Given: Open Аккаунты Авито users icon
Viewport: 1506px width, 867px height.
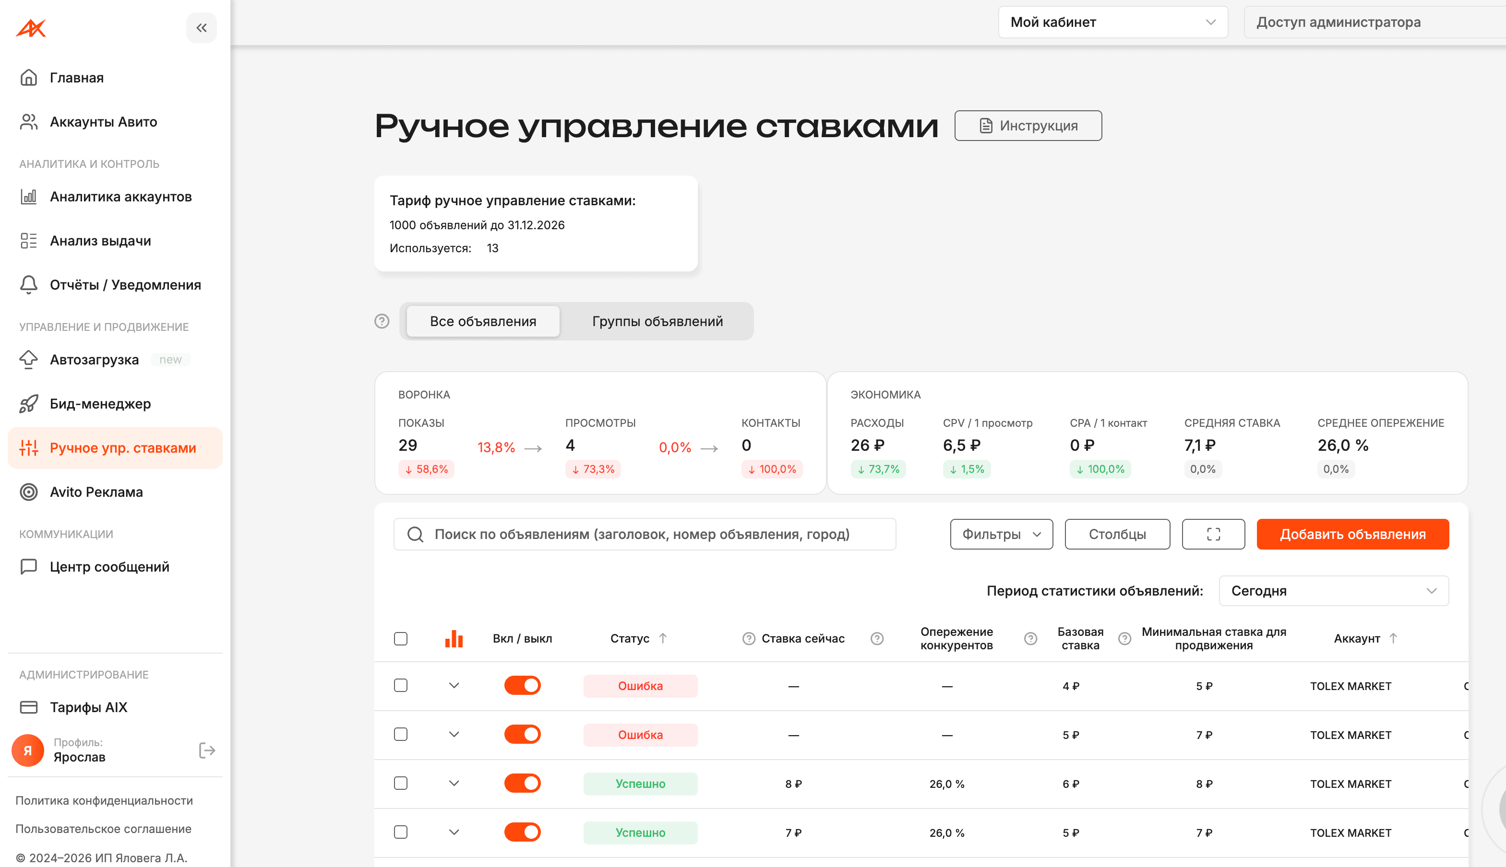Looking at the screenshot, I should (29, 121).
